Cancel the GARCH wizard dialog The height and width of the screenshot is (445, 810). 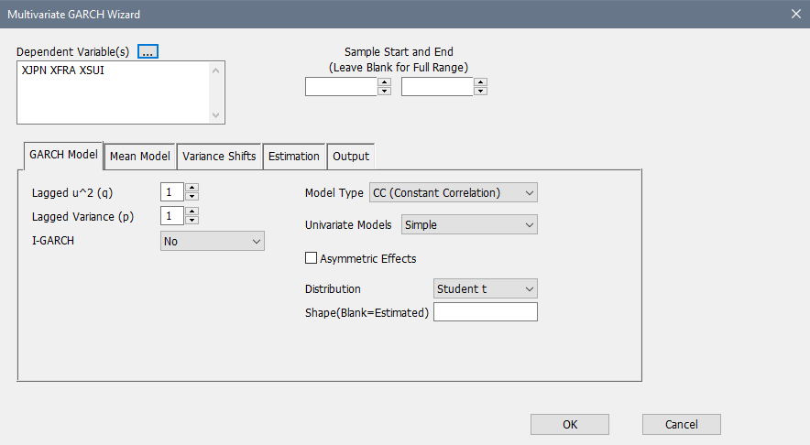pyautogui.click(x=681, y=424)
